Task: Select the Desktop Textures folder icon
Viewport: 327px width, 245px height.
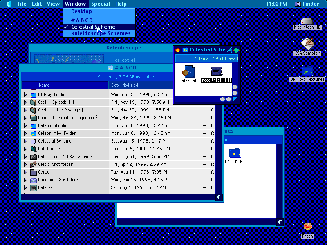Action: [307, 72]
